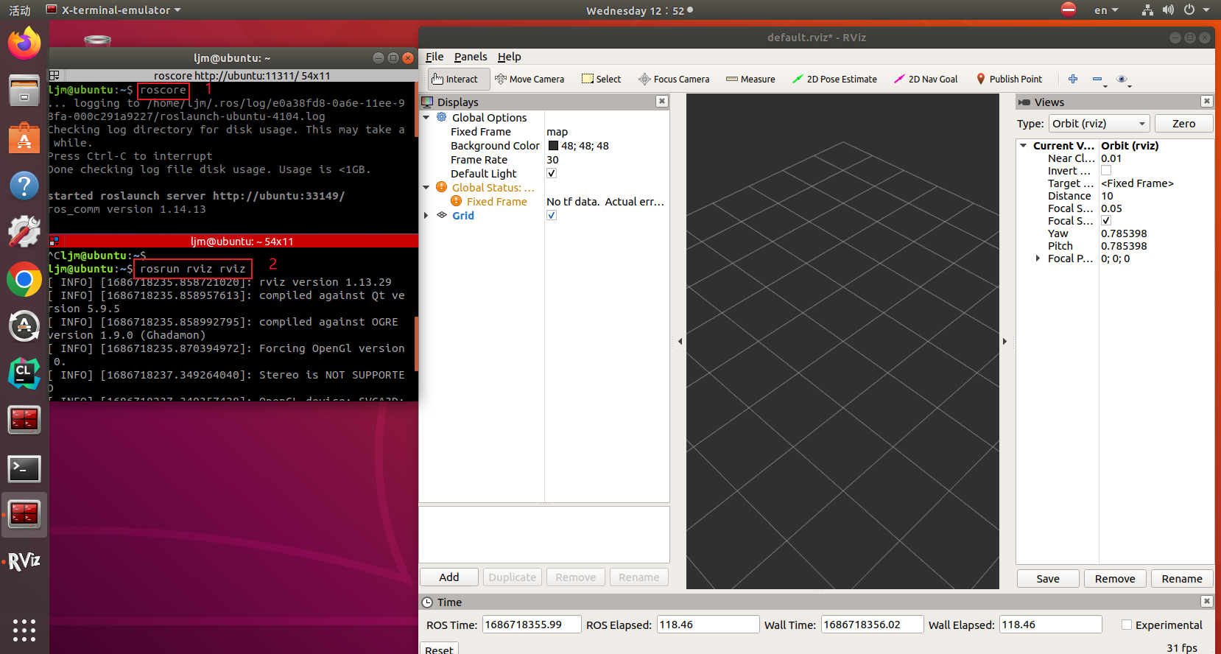This screenshot has height=654, width=1221.
Task: Toggle the Invert Z axis checkbox
Action: 1106,171
